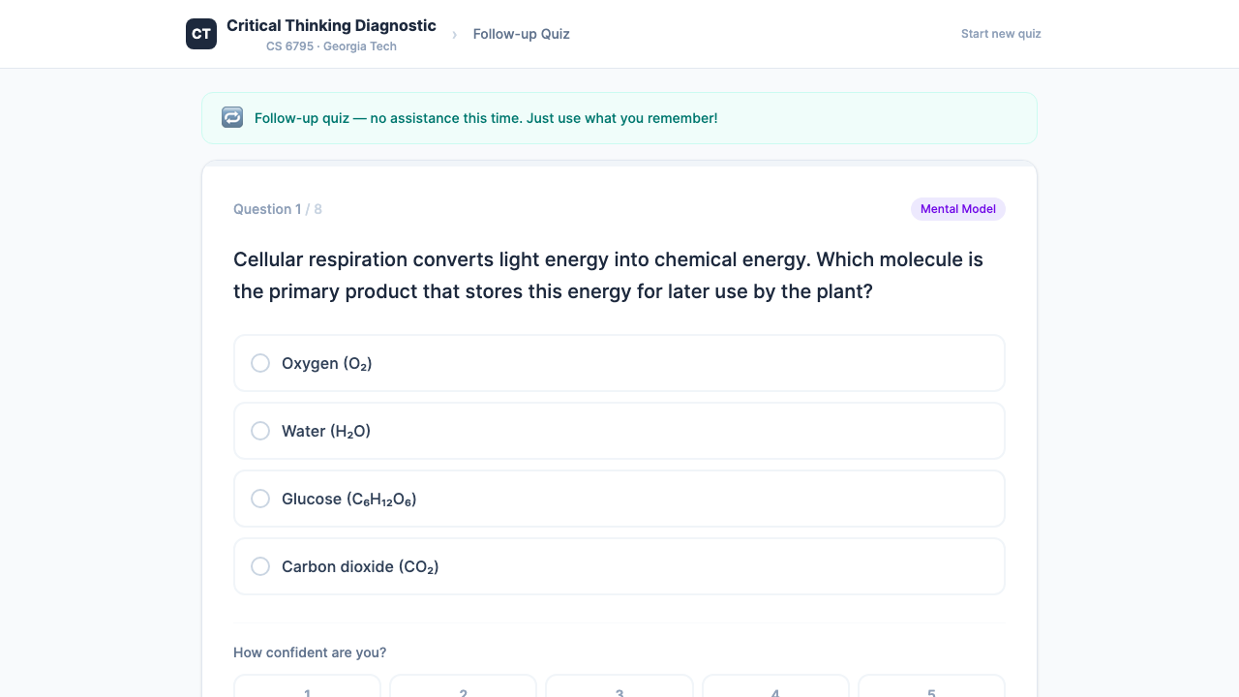The width and height of the screenshot is (1239, 697).
Task: Choose confidence rating 4
Action: pos(775,688)
